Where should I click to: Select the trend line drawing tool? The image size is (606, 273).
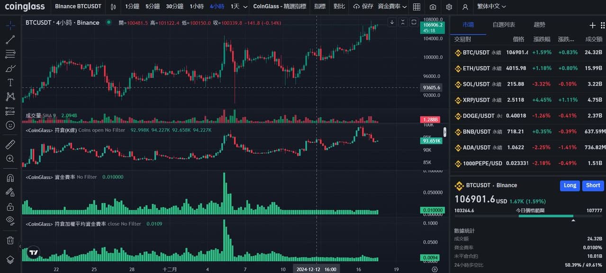(x=10, y=40)
